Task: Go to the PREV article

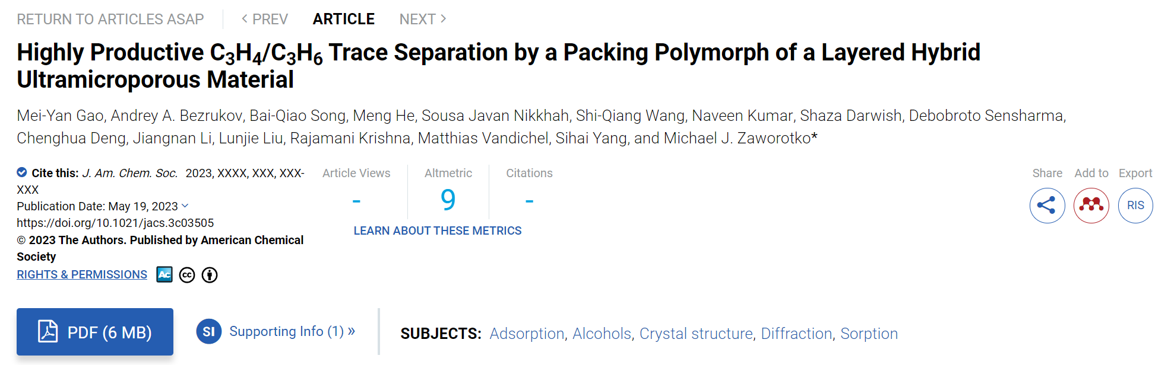Action: click(x=264, y=19)
